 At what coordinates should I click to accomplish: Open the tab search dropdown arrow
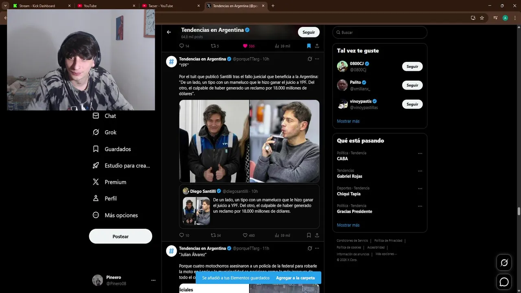tap(5, 6)
